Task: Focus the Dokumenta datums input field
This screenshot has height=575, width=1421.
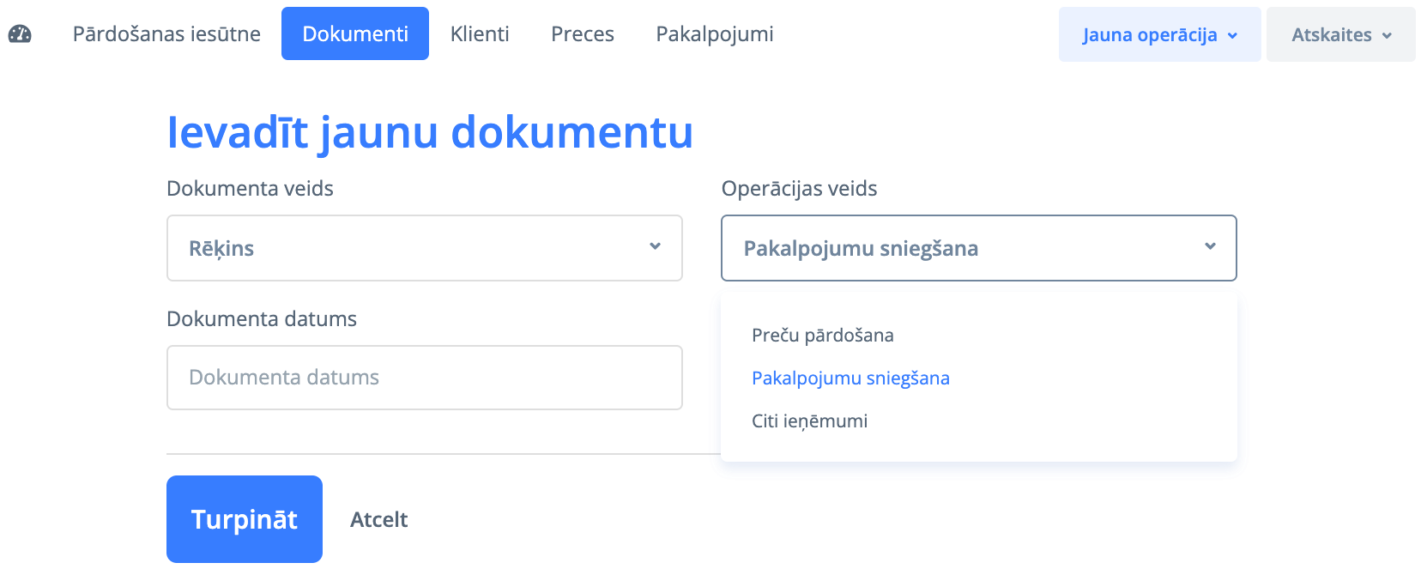Action: [x=424, y=378]
